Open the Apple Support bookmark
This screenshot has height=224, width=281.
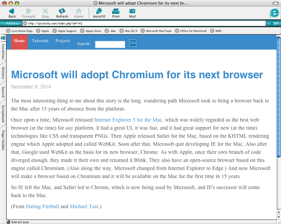click(x=65, y=31)
